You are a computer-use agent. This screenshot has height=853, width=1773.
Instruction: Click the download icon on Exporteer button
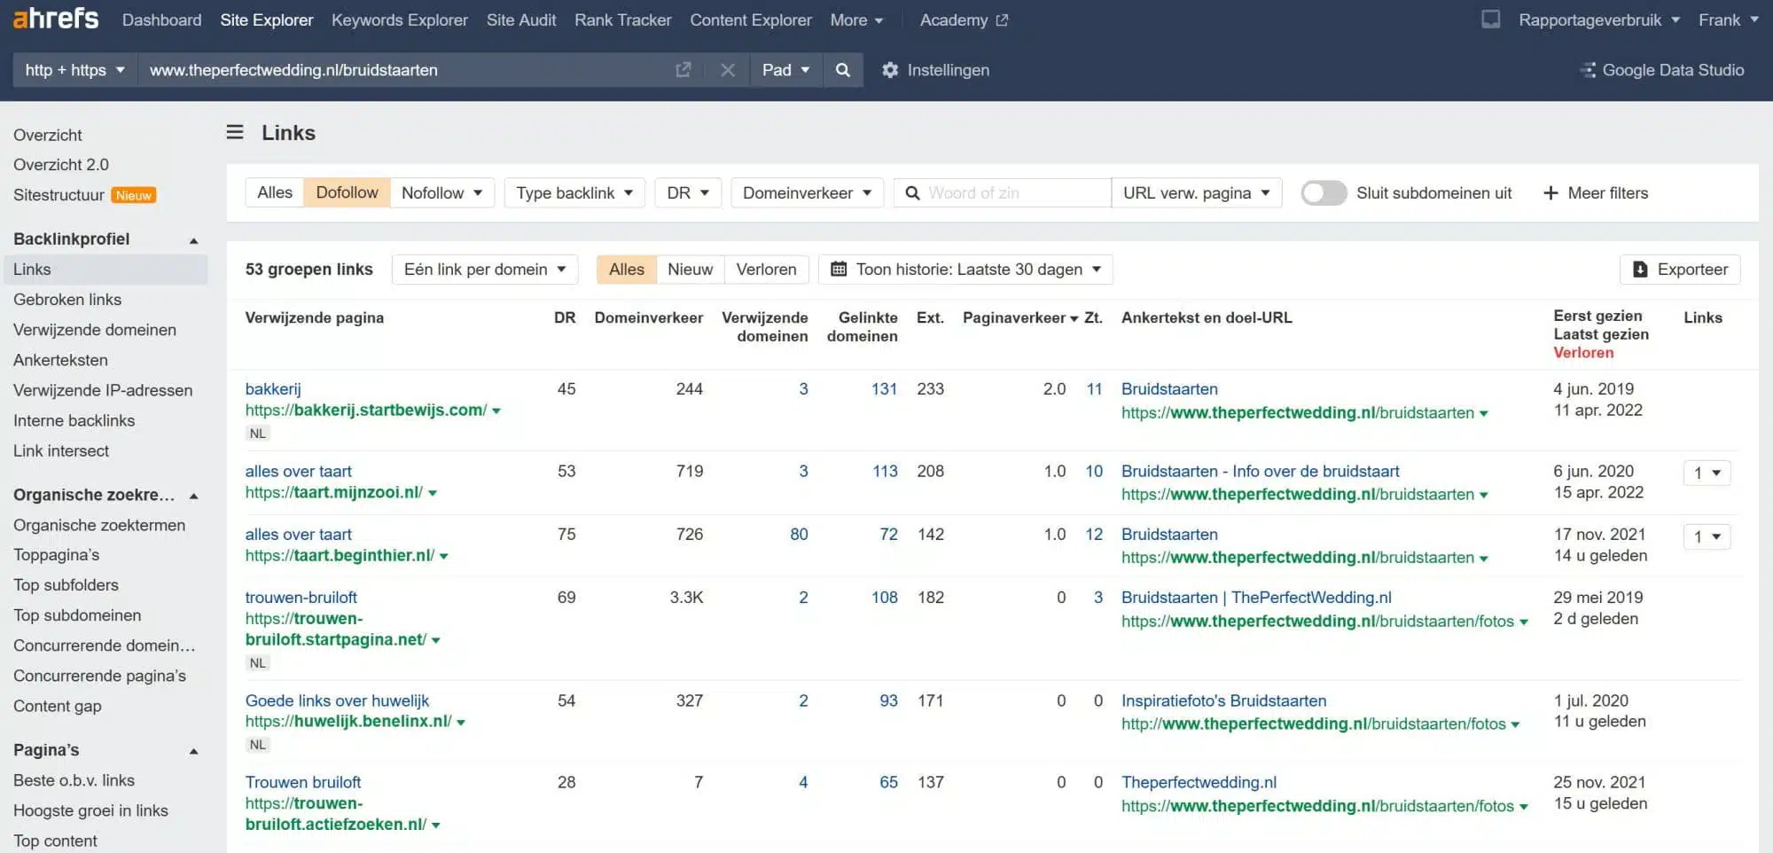click(x=1639, y=269)
